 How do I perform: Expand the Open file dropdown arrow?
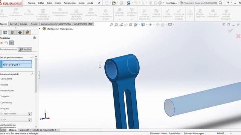[118, 3]
